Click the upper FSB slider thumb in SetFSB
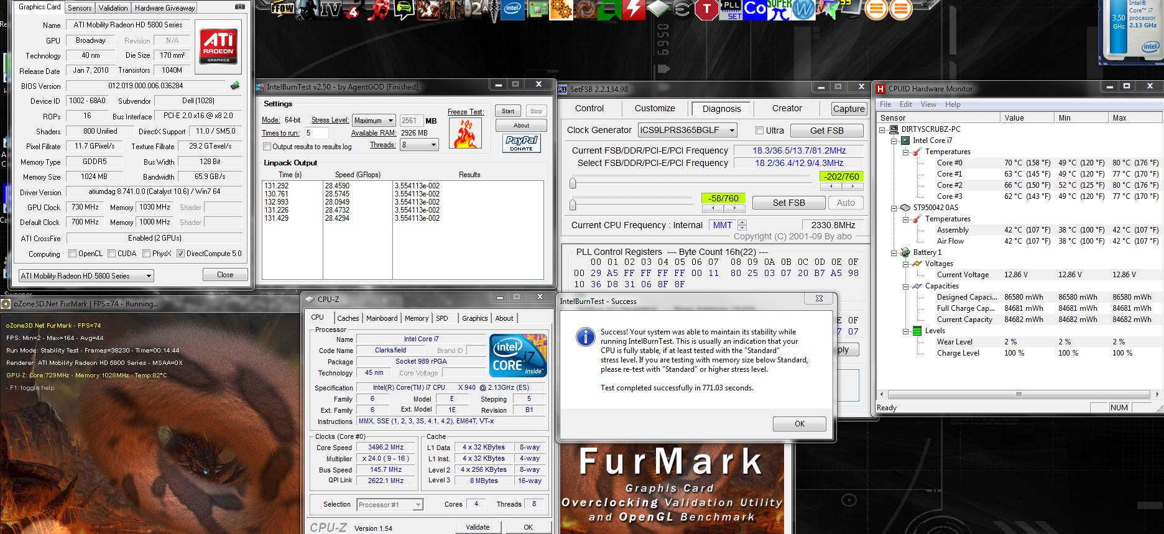1164x534 pixels. click(x=573, y=183)
